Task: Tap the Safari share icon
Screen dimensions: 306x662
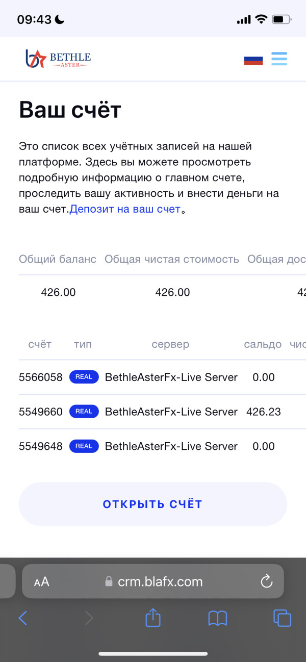Action: point(153,618)
